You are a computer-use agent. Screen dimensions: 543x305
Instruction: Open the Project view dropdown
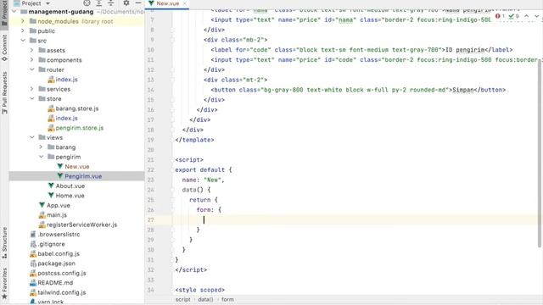point(48,3)
